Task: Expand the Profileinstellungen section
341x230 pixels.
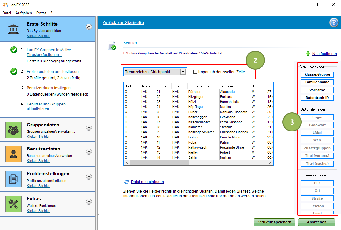Action: (x=89, y=176)
